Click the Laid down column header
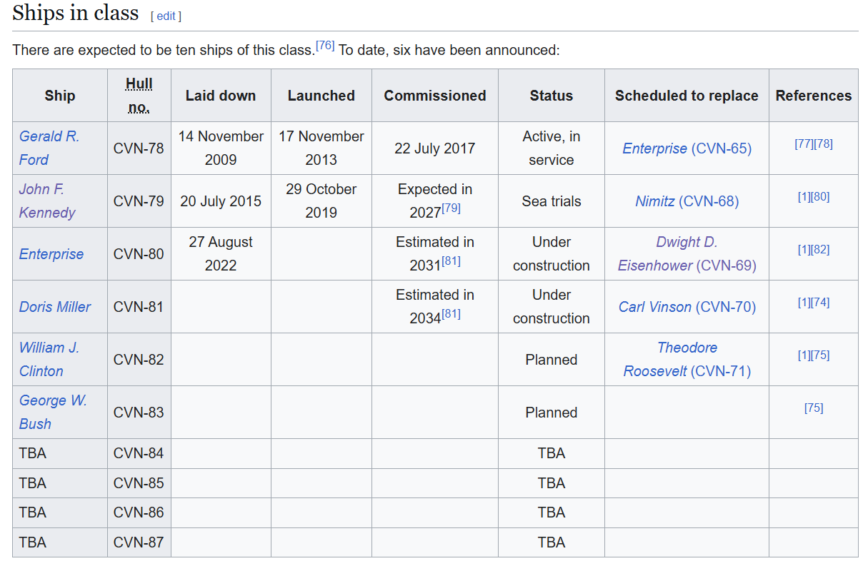Image resolution: width=868 pixels, height=576 pixels. click(x=221, y=96)
